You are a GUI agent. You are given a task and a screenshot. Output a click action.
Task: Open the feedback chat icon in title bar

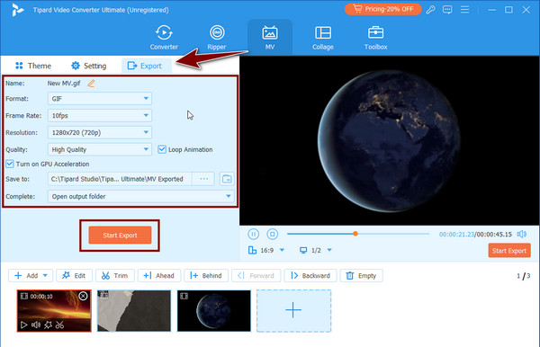coord(447,10)
